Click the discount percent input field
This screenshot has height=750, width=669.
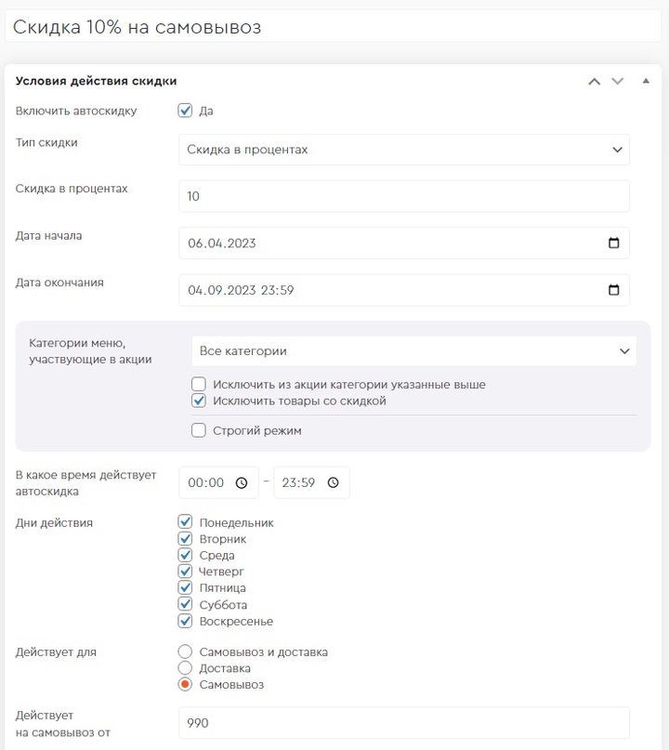click(x=404, y=196)
